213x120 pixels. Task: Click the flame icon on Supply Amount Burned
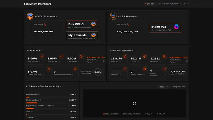75,69
